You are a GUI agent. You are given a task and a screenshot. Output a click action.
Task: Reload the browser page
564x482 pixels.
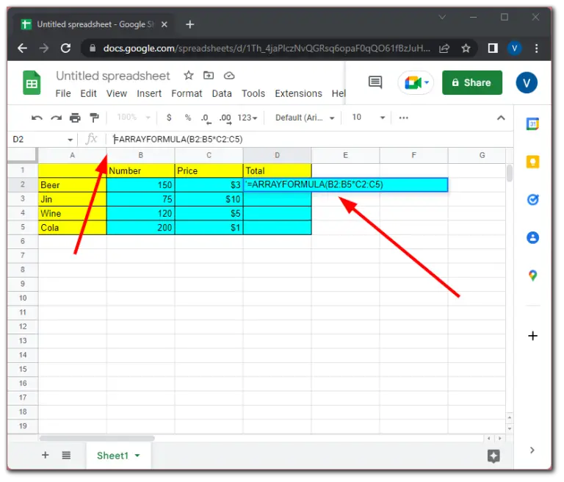[x=66, y=48]
